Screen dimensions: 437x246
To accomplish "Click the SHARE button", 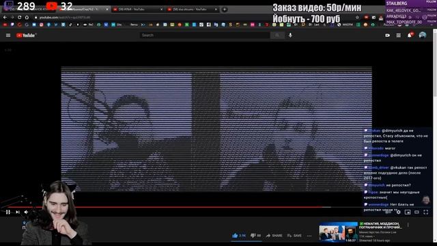I will click(274, 236).
